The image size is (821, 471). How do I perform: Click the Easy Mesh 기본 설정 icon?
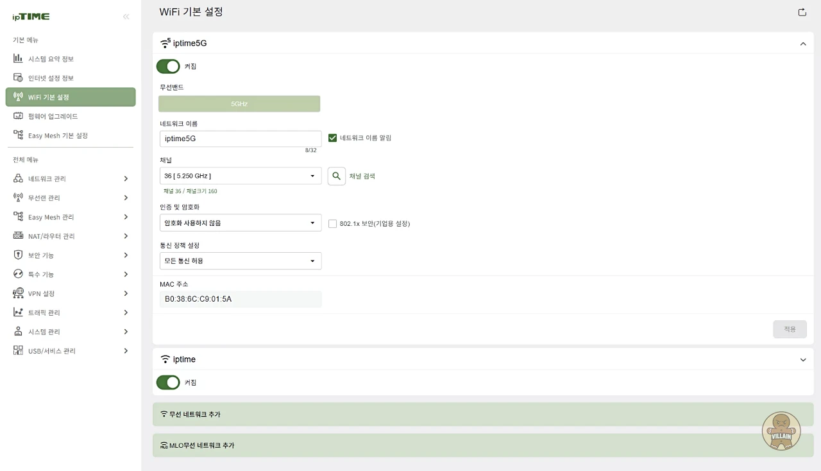point(18,135)
